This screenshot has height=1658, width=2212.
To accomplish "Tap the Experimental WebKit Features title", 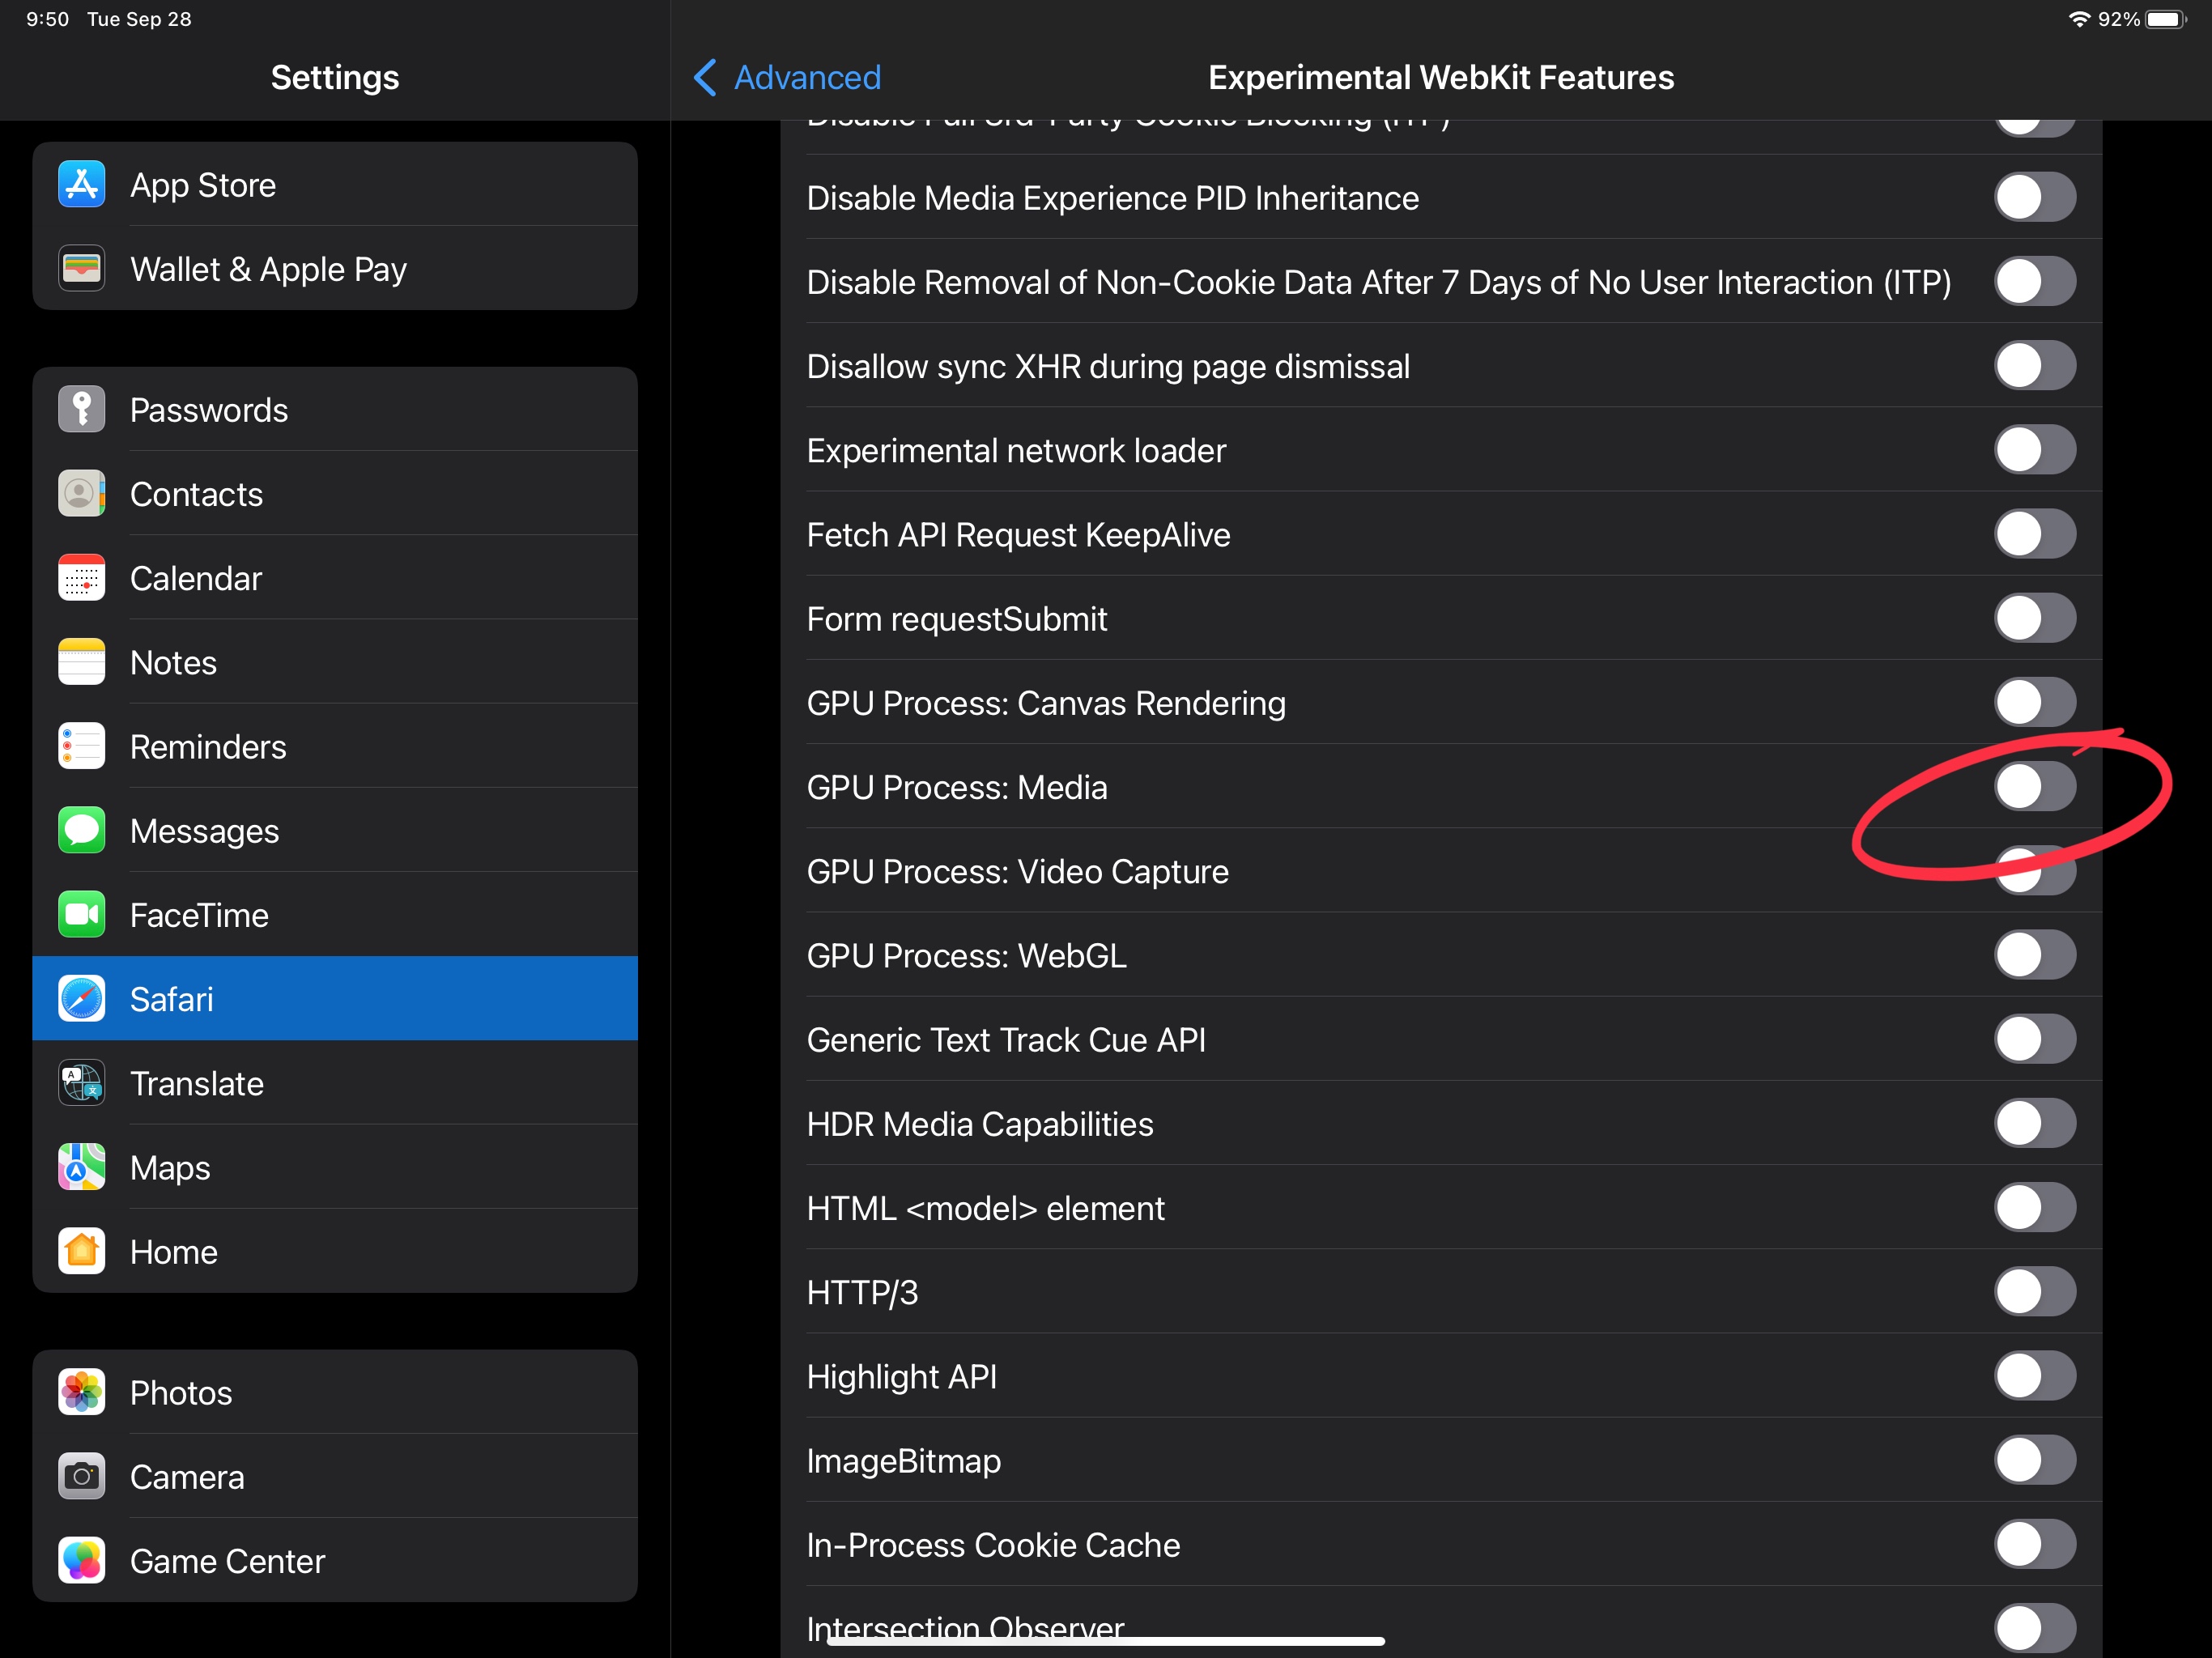I will tap(1441, 77).
